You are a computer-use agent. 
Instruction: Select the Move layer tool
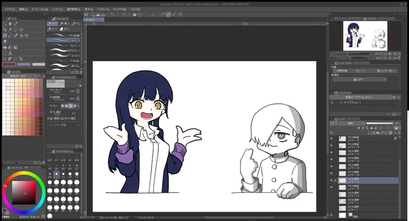coord(21,29)
